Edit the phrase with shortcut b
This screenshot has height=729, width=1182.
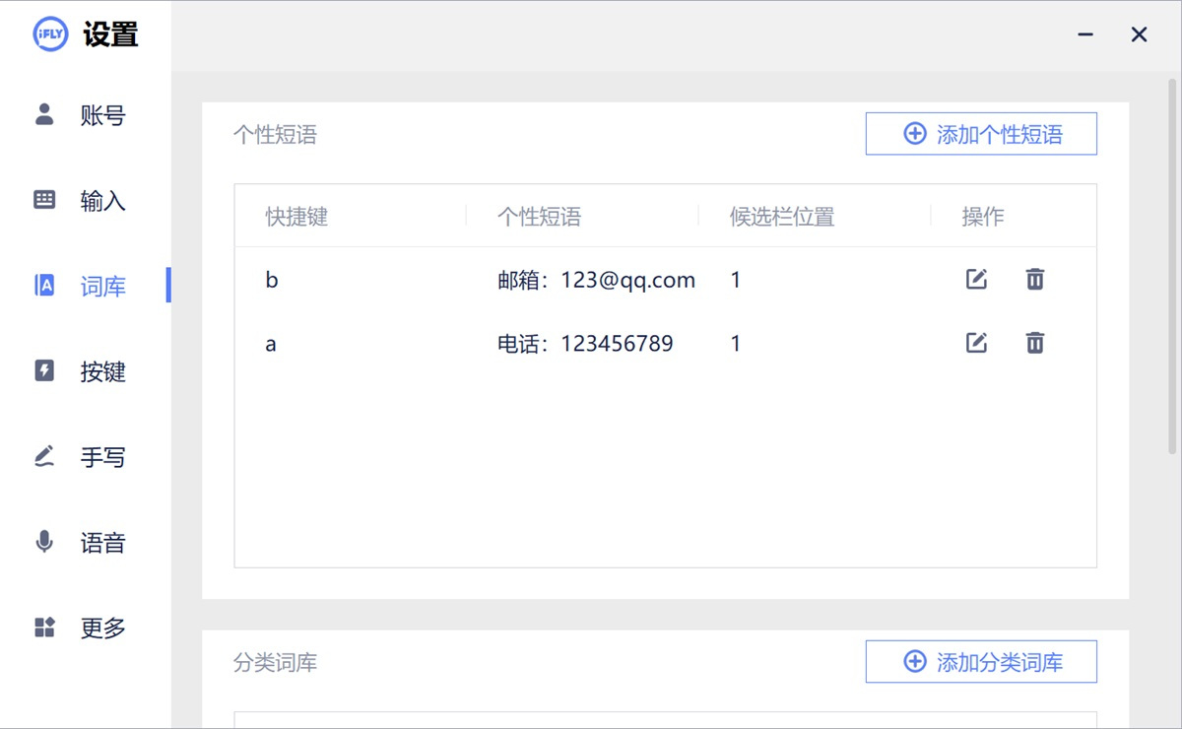975,279
